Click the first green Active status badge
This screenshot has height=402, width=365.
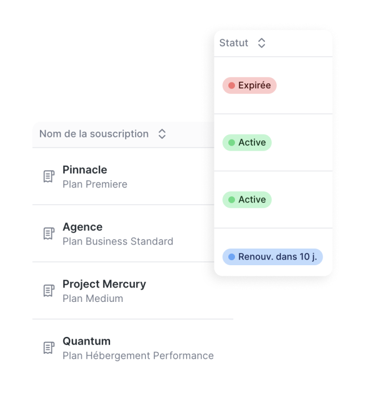coord(247,143)
